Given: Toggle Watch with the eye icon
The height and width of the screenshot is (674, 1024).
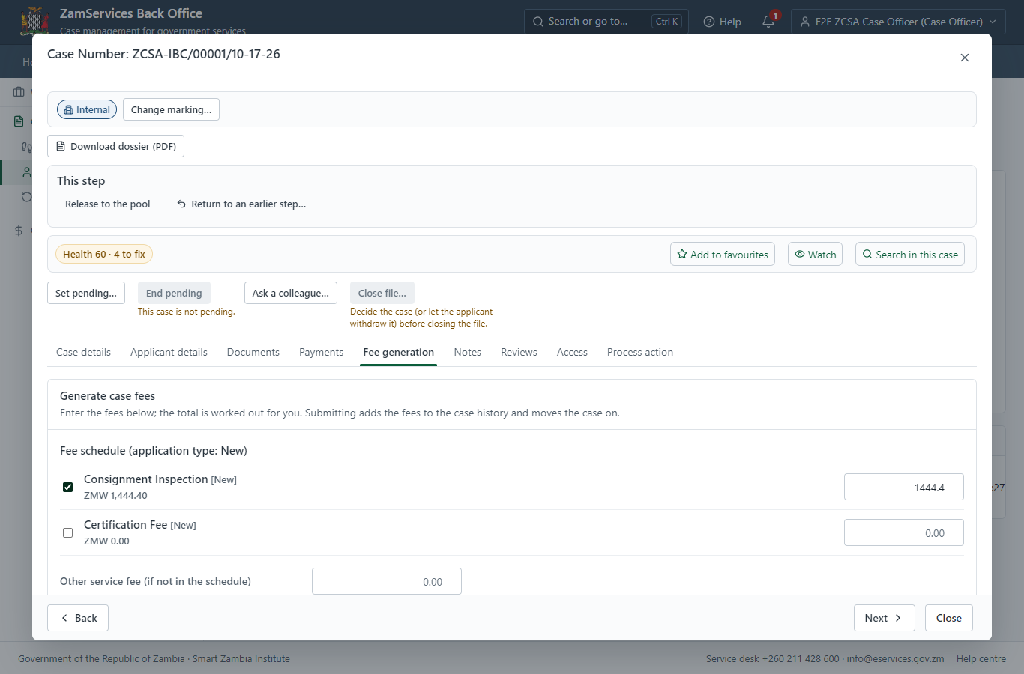Looking at the screenshot, I should point(815,254).
